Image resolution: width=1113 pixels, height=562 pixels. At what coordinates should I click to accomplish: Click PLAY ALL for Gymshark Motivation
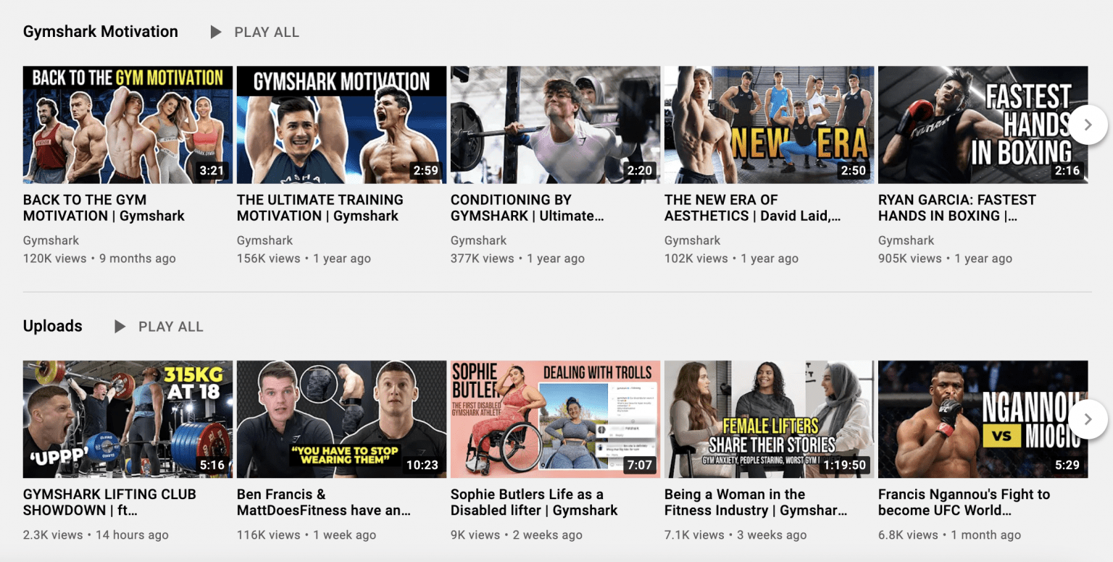click(x=266, y=32)
